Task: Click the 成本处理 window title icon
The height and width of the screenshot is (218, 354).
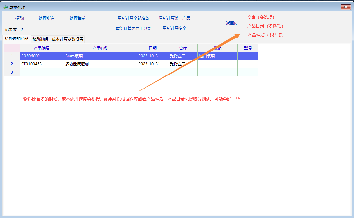Action: click(5, 7)
